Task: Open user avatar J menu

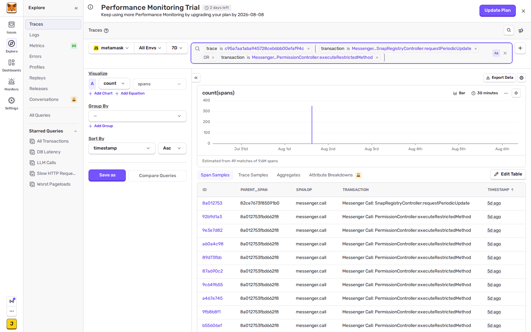Action: point(12,324)
